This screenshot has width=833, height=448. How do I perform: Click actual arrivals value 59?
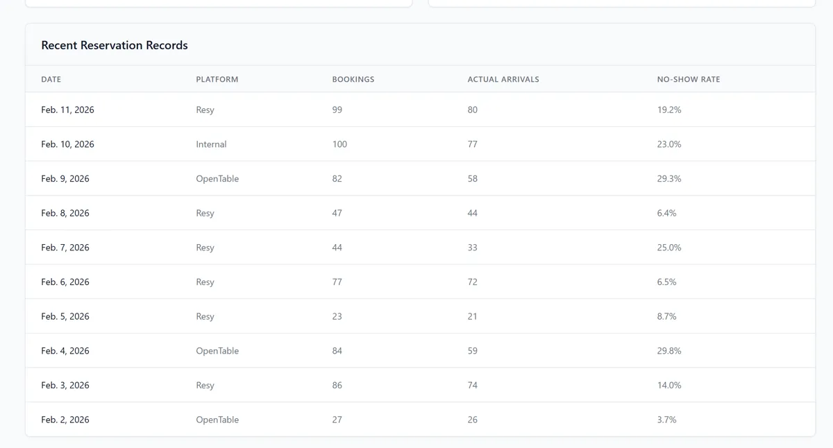pos(472,351)
